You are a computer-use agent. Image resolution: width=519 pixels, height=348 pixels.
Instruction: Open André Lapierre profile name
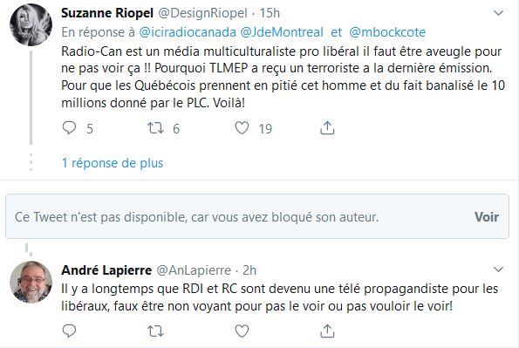click(x=106, y=270)
